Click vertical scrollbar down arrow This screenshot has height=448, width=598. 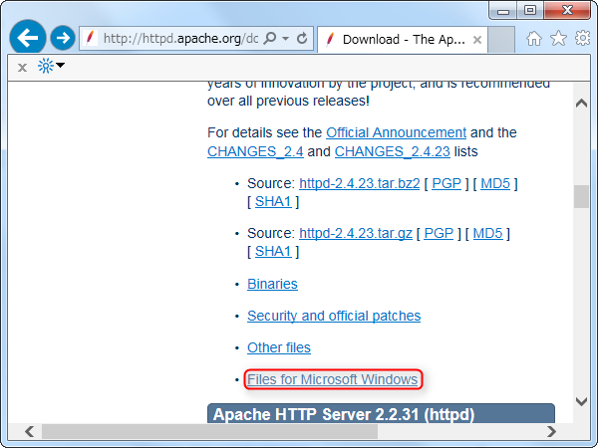point(581,401)
